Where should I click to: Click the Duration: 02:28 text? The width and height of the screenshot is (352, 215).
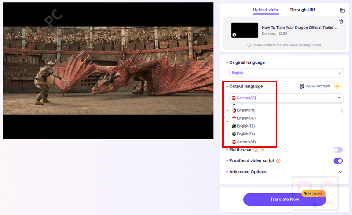274,33
